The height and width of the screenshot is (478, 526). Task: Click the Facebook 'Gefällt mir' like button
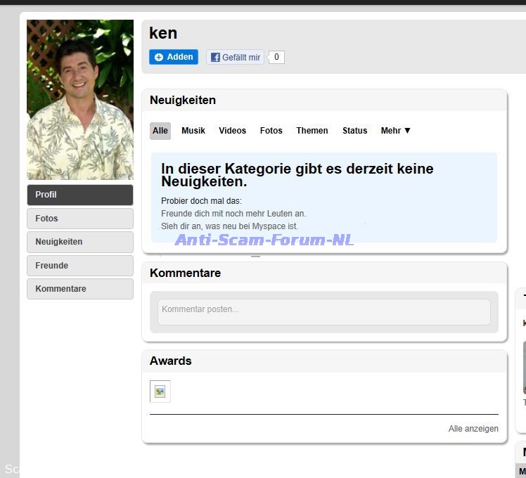click(x=235, y=58)
